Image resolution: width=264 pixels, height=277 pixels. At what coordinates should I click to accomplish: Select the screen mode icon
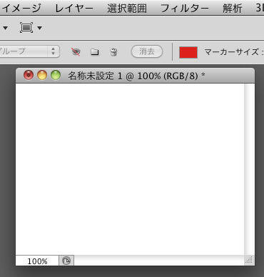click(x=26, y=28)
